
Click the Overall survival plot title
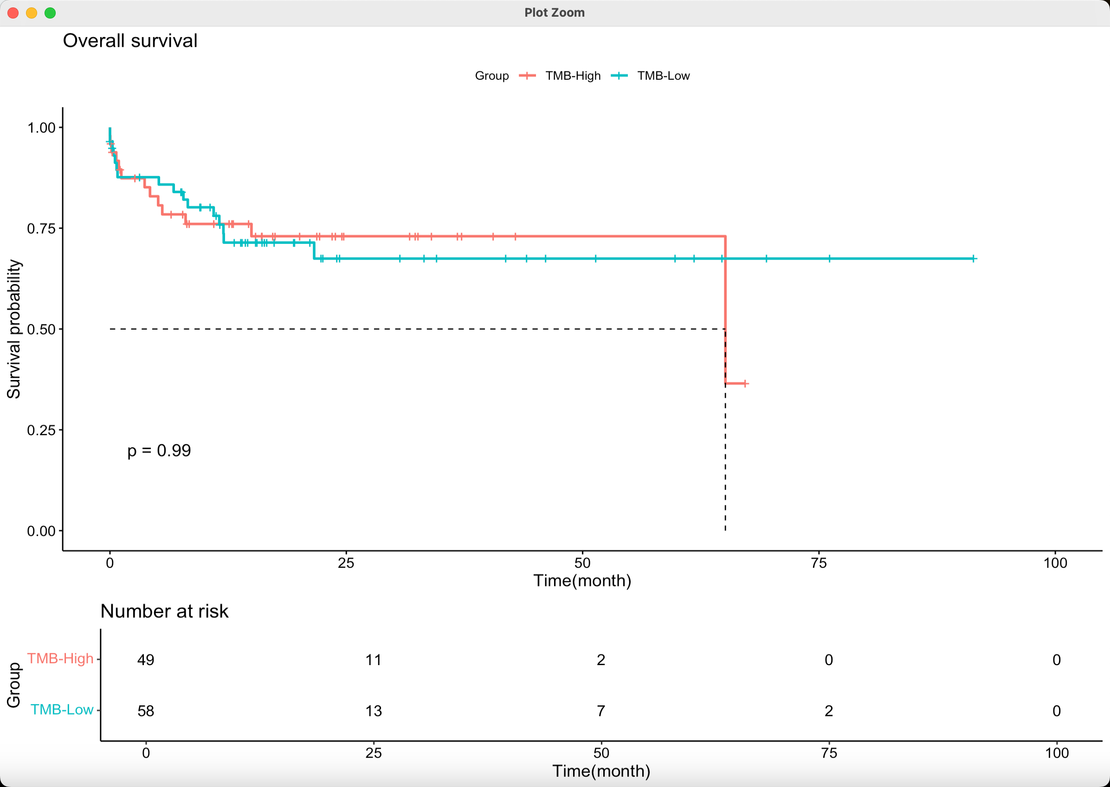point(130,41)
